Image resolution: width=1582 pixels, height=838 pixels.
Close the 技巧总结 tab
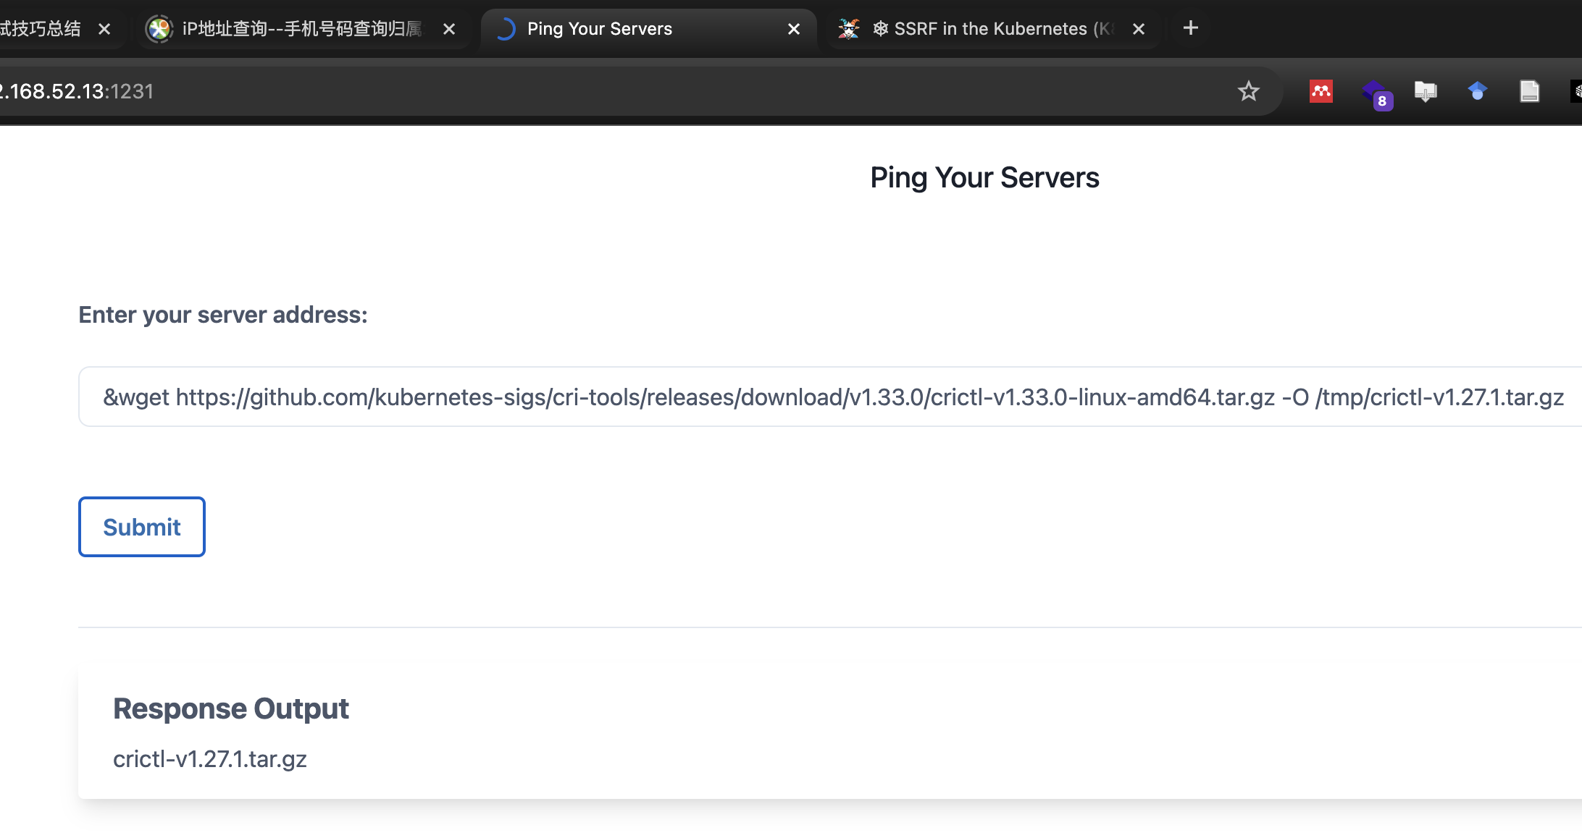[x=104, y=29]
